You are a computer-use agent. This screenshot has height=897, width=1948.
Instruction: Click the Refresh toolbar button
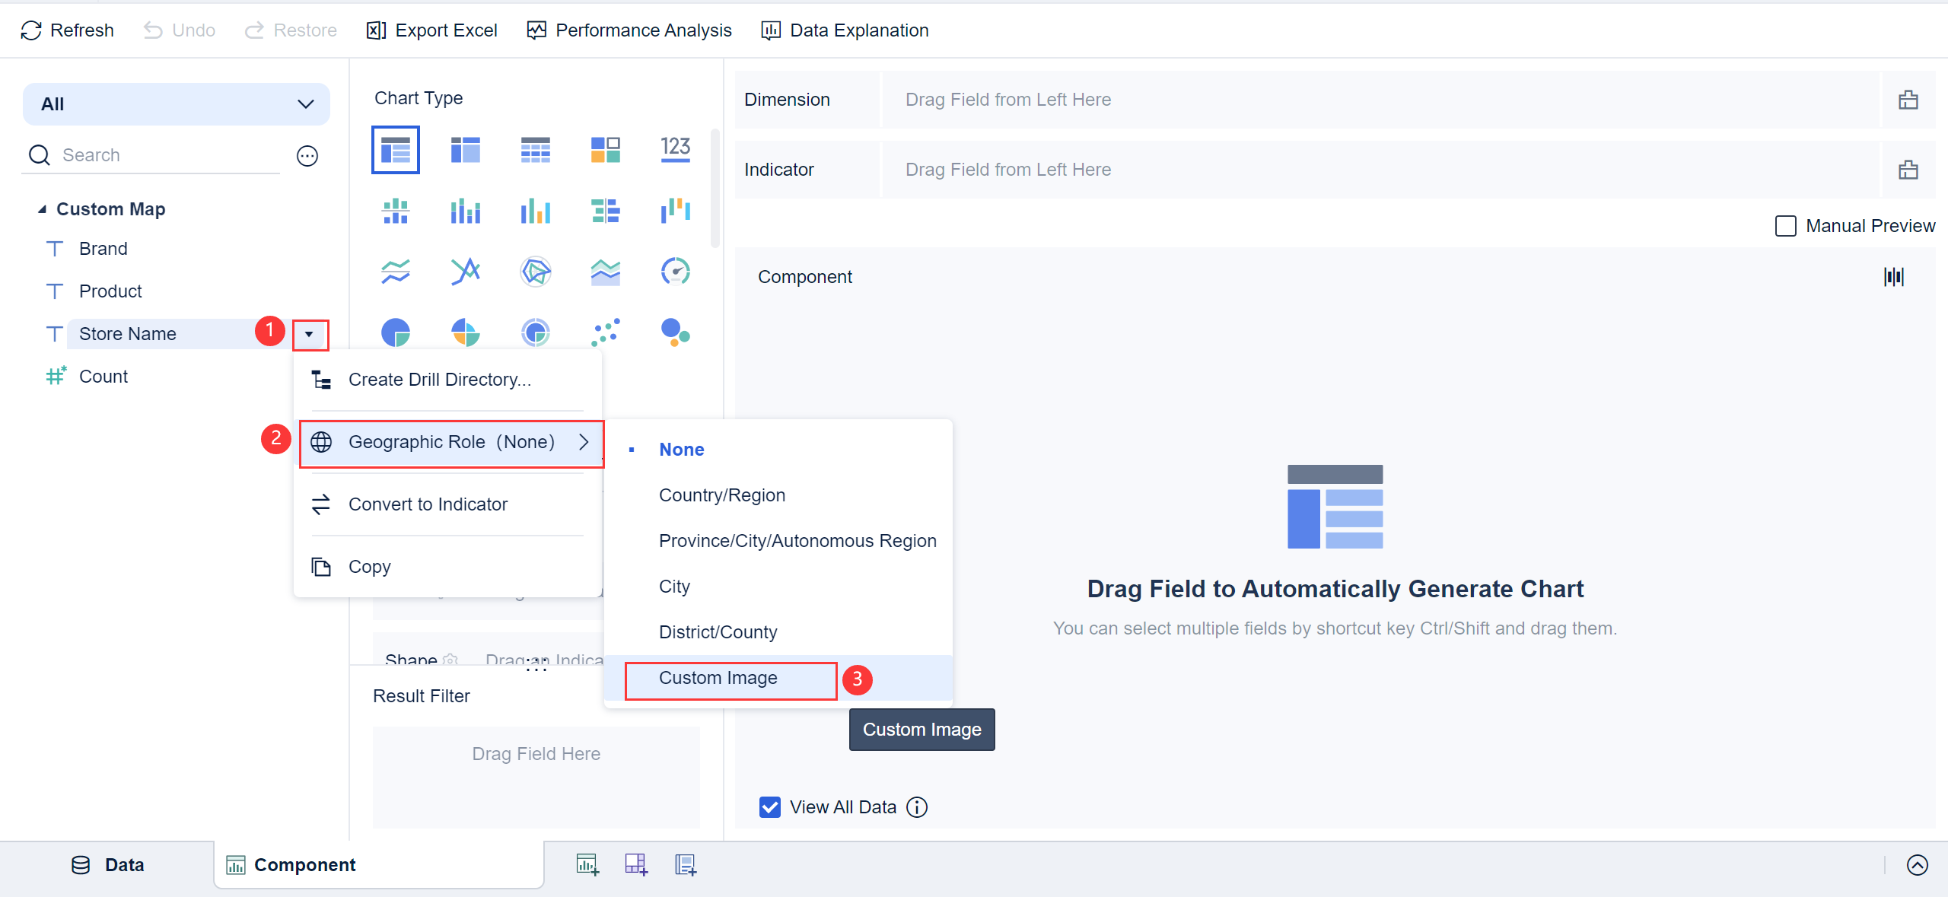67,30
